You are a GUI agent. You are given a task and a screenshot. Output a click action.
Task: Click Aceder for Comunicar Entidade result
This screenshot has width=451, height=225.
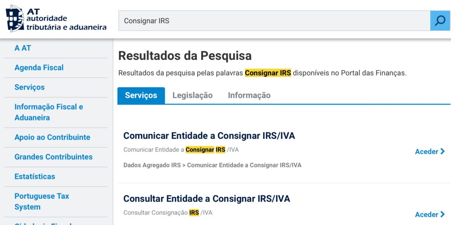point(429,152)
